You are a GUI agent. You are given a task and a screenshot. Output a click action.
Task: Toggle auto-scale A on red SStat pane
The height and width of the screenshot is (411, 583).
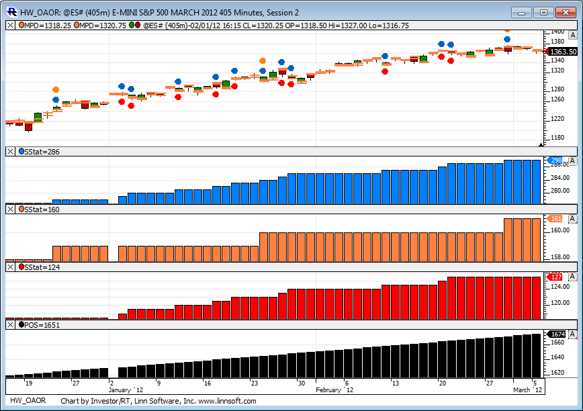[x=572, y=277]
